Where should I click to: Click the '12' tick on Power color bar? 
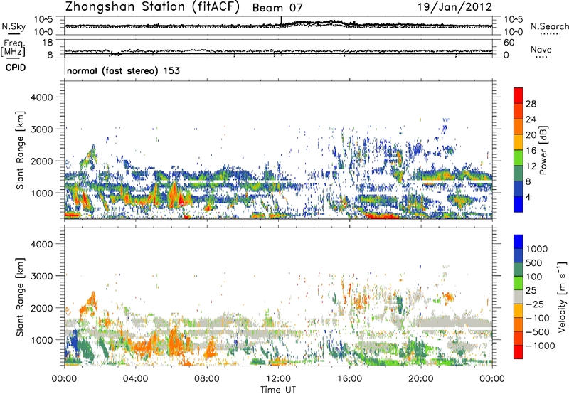pos(531,166)
